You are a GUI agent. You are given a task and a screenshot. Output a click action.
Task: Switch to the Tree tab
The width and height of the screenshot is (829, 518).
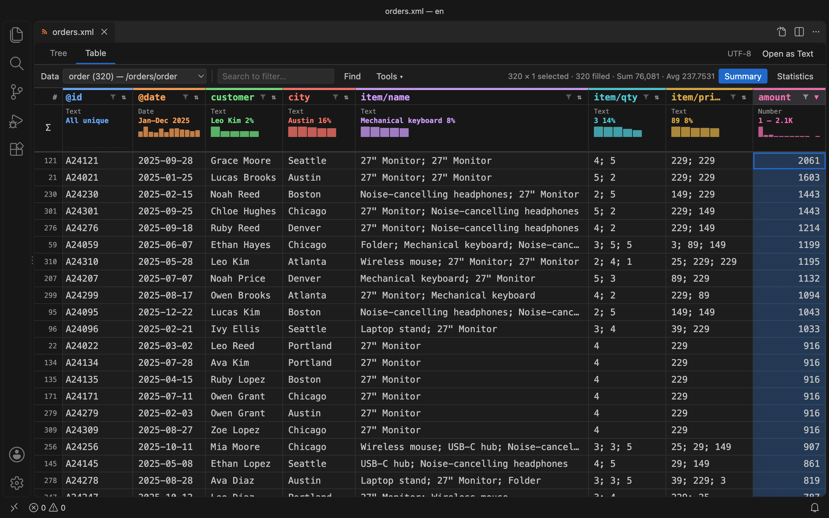coord(59,53)
